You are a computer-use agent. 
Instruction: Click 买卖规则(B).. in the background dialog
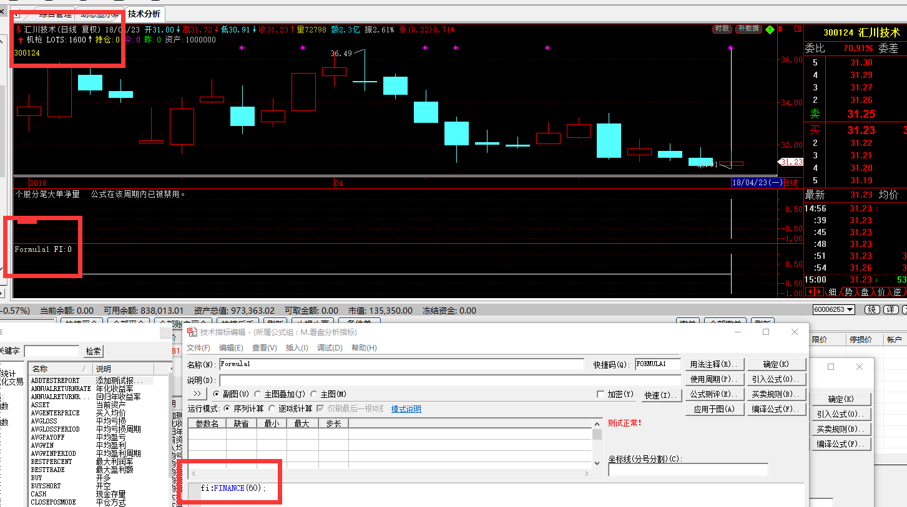(x=841, y=429)
